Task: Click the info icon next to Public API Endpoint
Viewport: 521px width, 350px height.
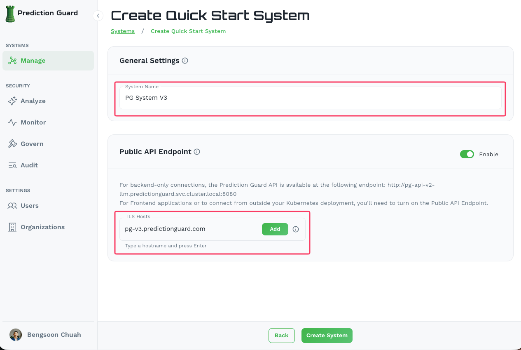Action: 197,152
